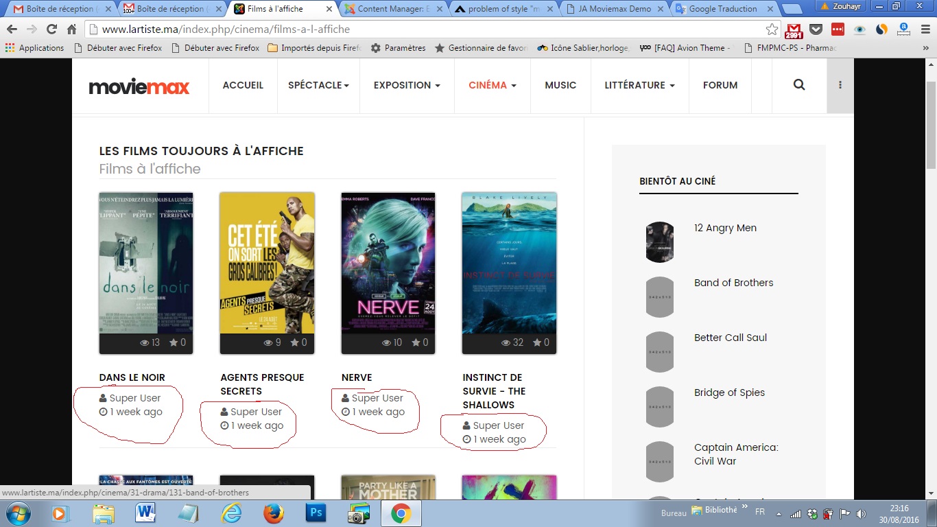Screen dimensions: 937x527
Task: Open the camera photo app on taskbar
Action: [358, 513]
